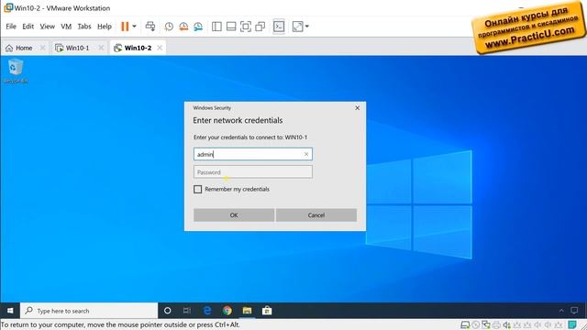This screenshot has width=587, height=330.
Task: Pause the virtual machine with the orange button
Action: (x=125, y=27)
